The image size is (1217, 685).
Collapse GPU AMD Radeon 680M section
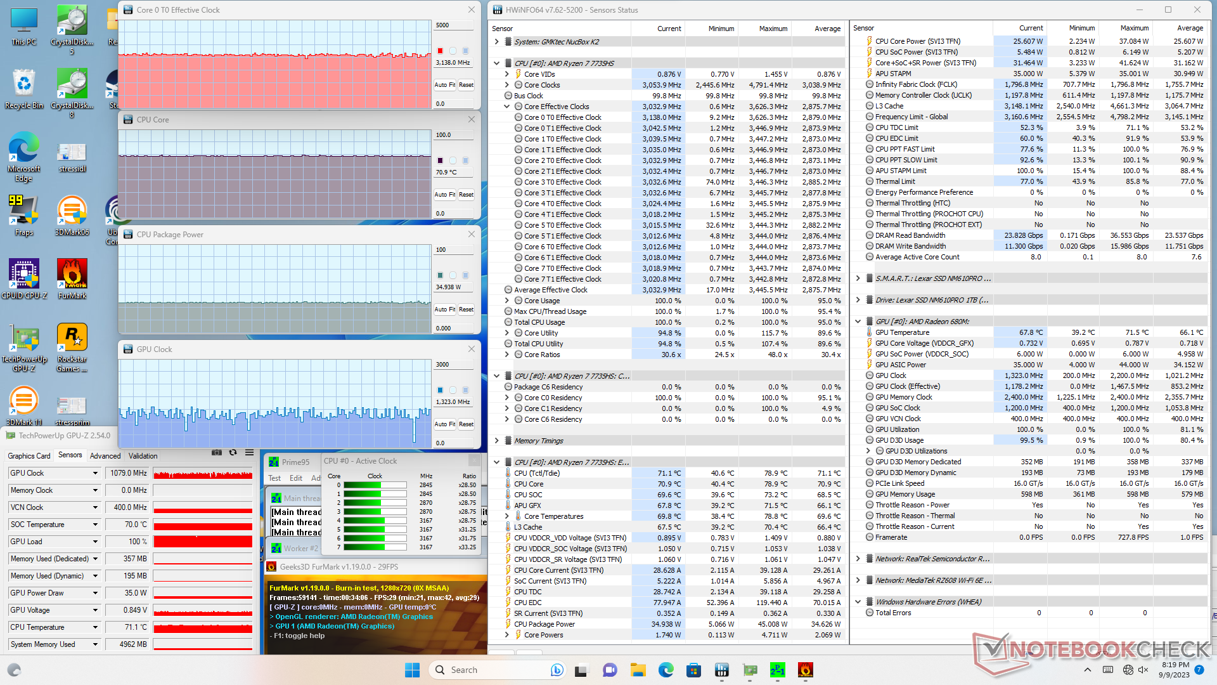858,322
